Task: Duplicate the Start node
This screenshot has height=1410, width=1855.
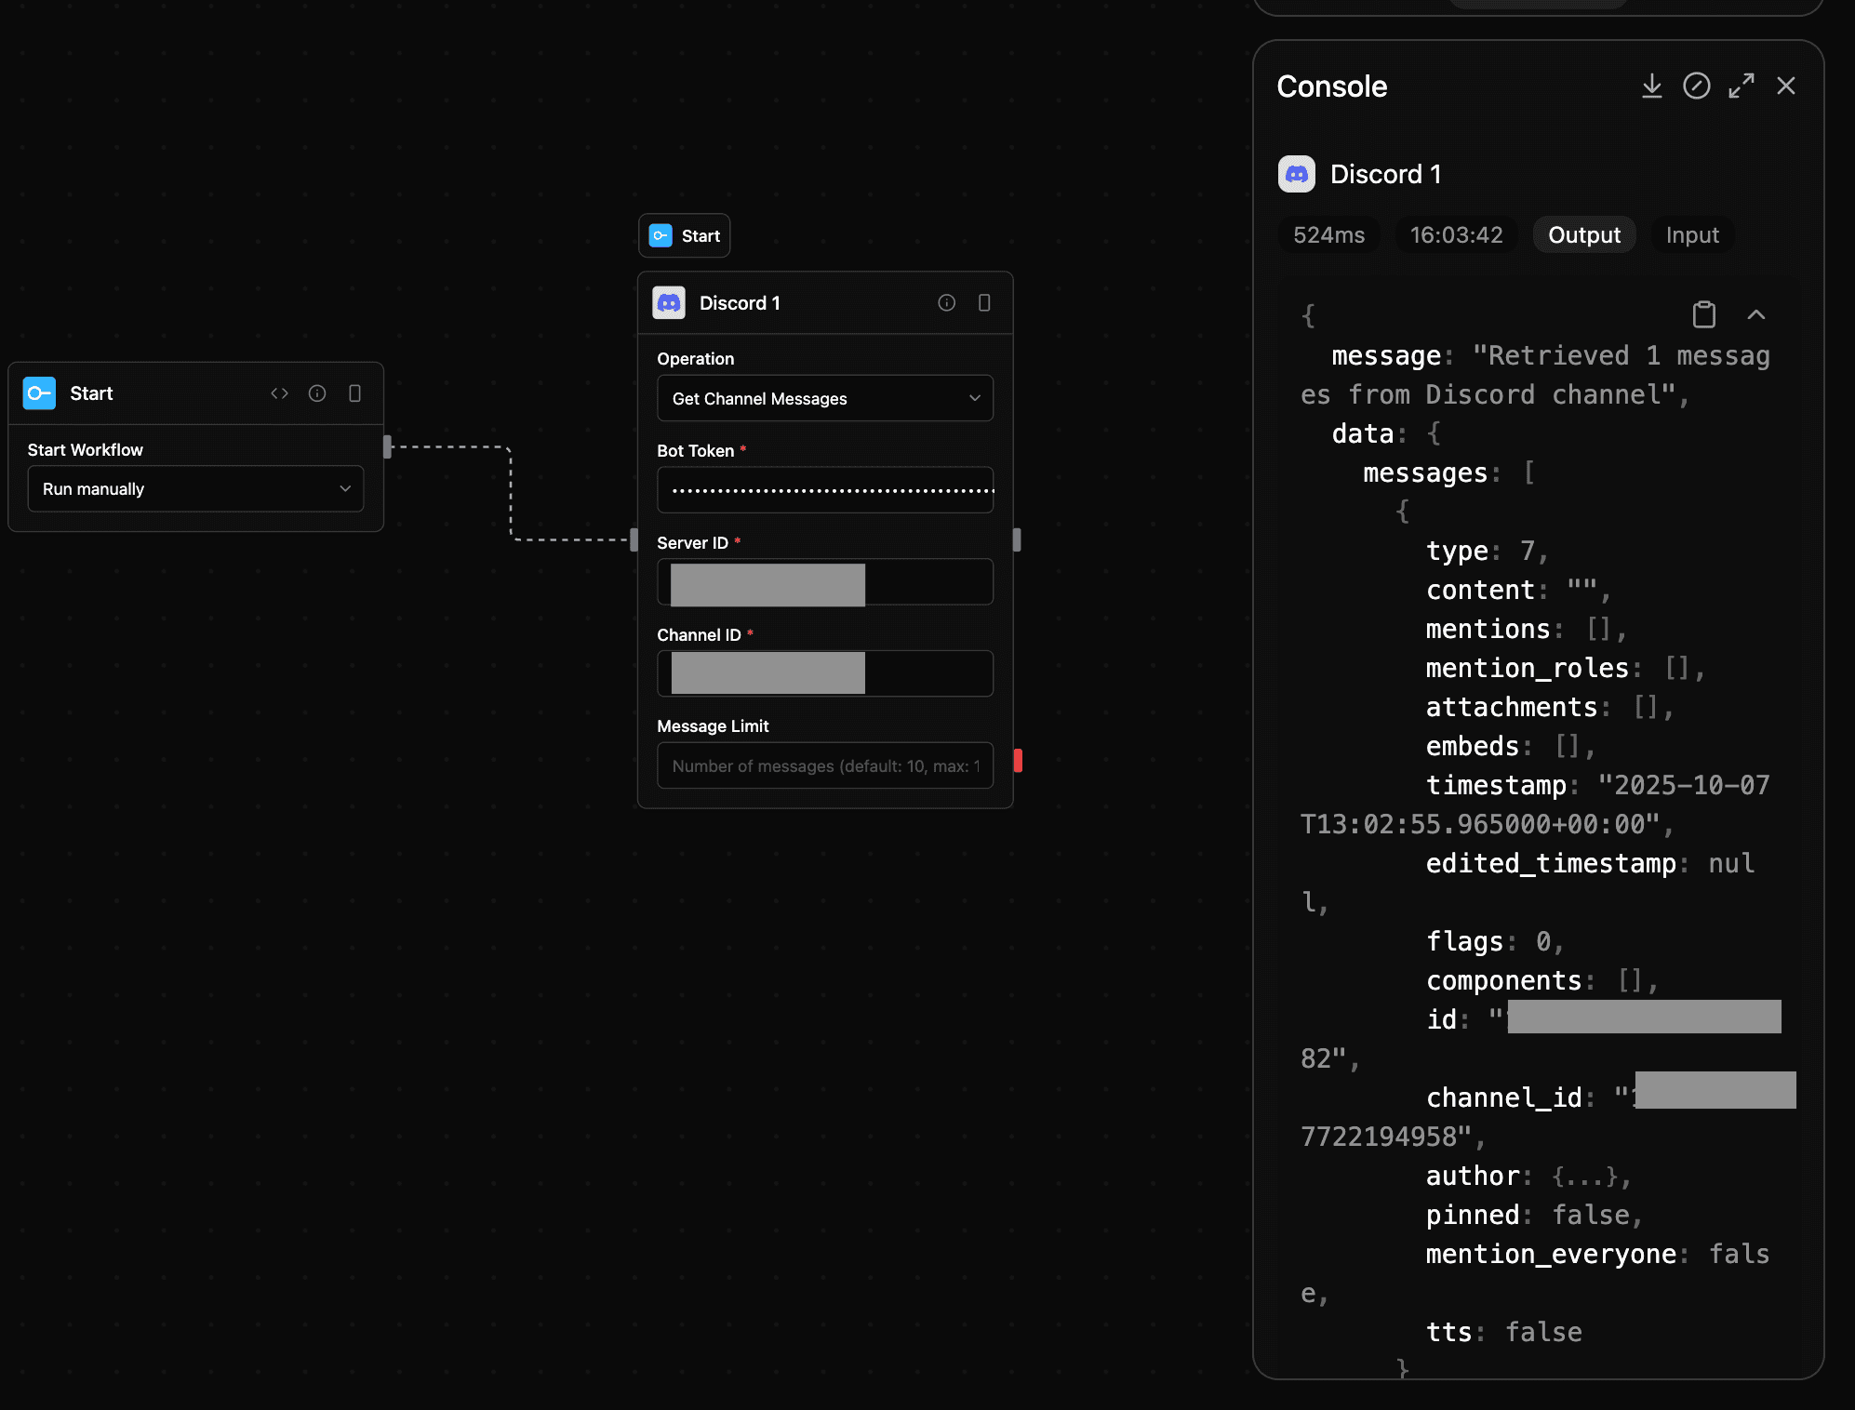Action: tap(354, 393)
